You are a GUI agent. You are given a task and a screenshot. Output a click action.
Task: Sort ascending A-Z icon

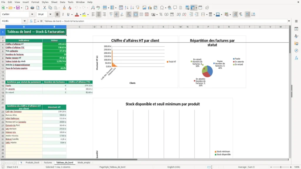pos(126,8)
